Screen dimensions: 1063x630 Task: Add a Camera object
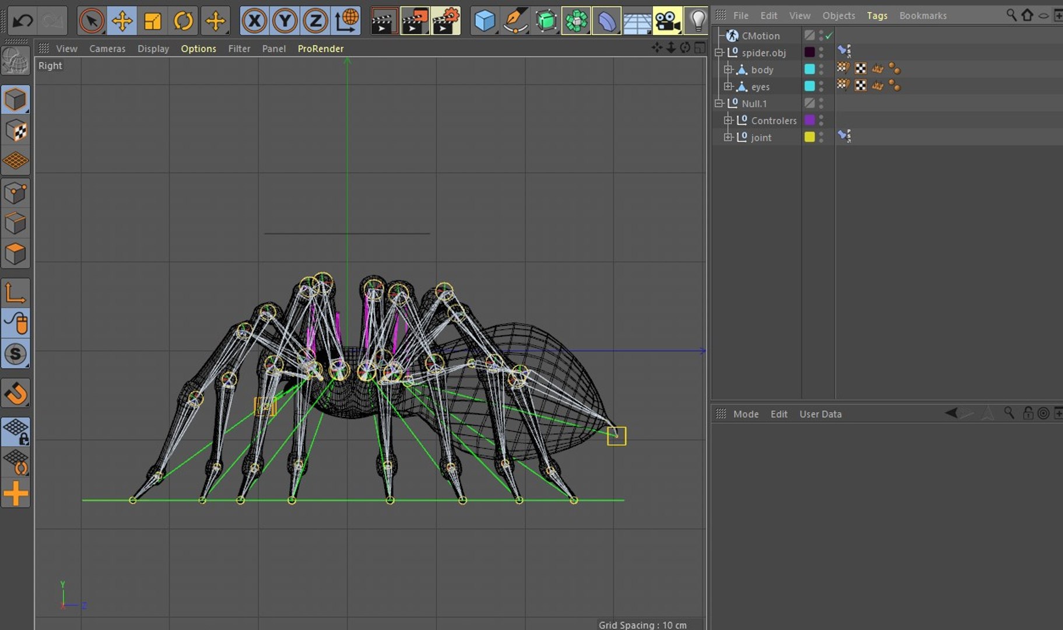(x=667, y=21)
